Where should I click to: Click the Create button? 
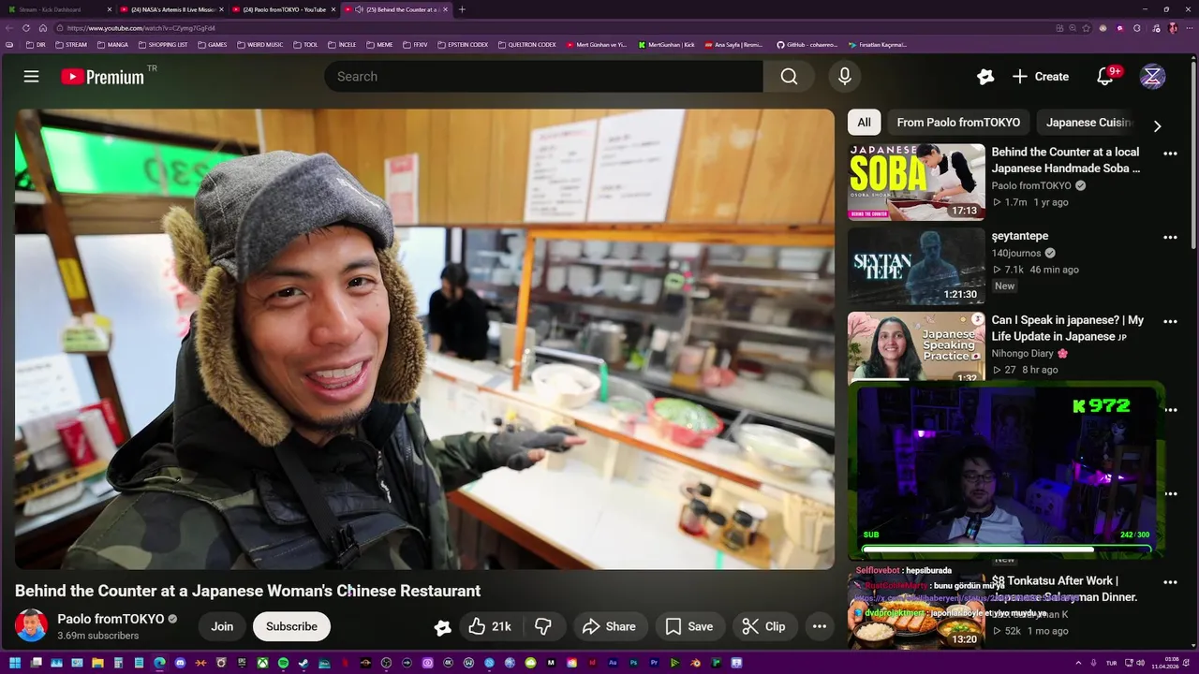pos(1040,77)
